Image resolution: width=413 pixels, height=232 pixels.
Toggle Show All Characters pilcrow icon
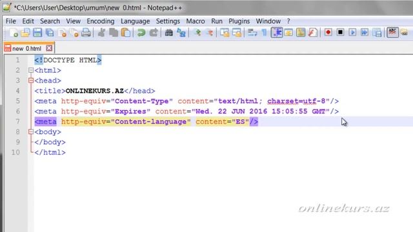[x=264, y=33]
